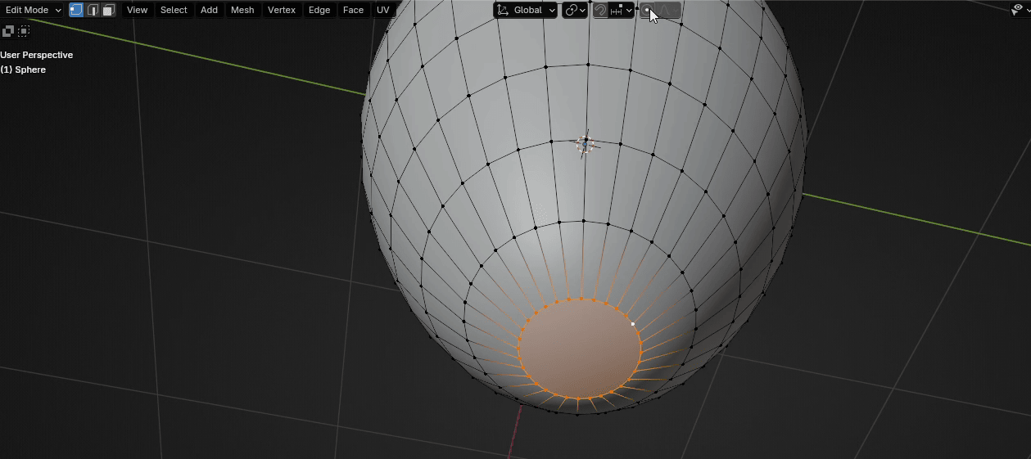Switch to Edge select mode
Image resolution: width=1031 pixels, height=459 pixels.
(x=93, y=10)
